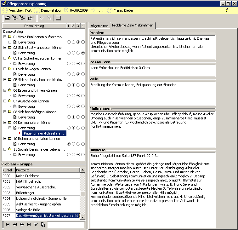This screenshot has height=230, width=238.
Task: Click the printer icon in toolbar
Action: (x=8, y=18)
